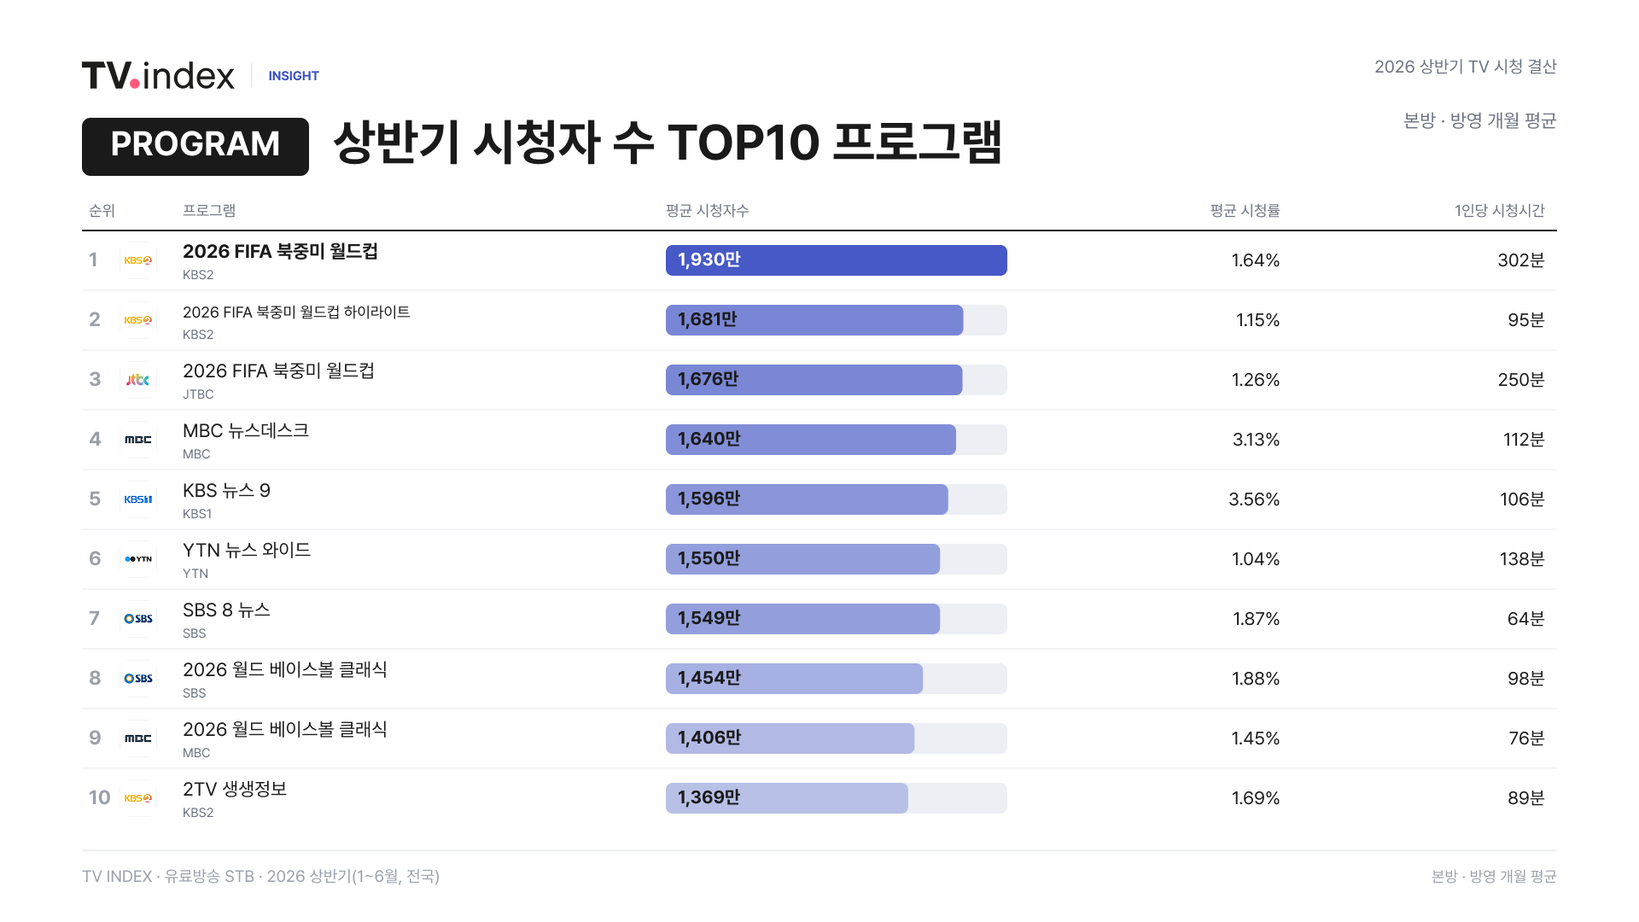This screenshot has width=1639, height=922.
Task: Open the INSIGHT label next to logo
Action: (294, 76)
